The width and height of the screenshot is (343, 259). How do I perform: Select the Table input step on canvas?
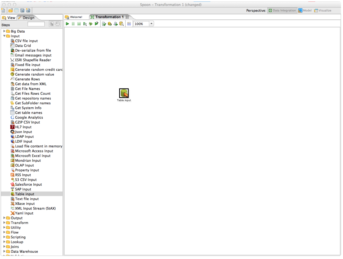(124, 93)
